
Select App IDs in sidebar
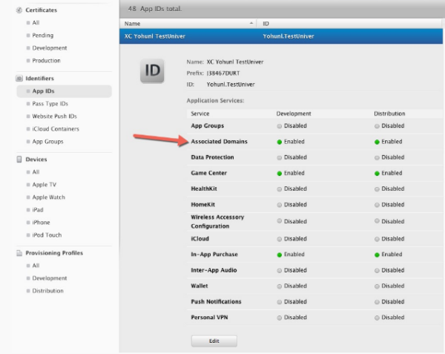click(64, 91)
